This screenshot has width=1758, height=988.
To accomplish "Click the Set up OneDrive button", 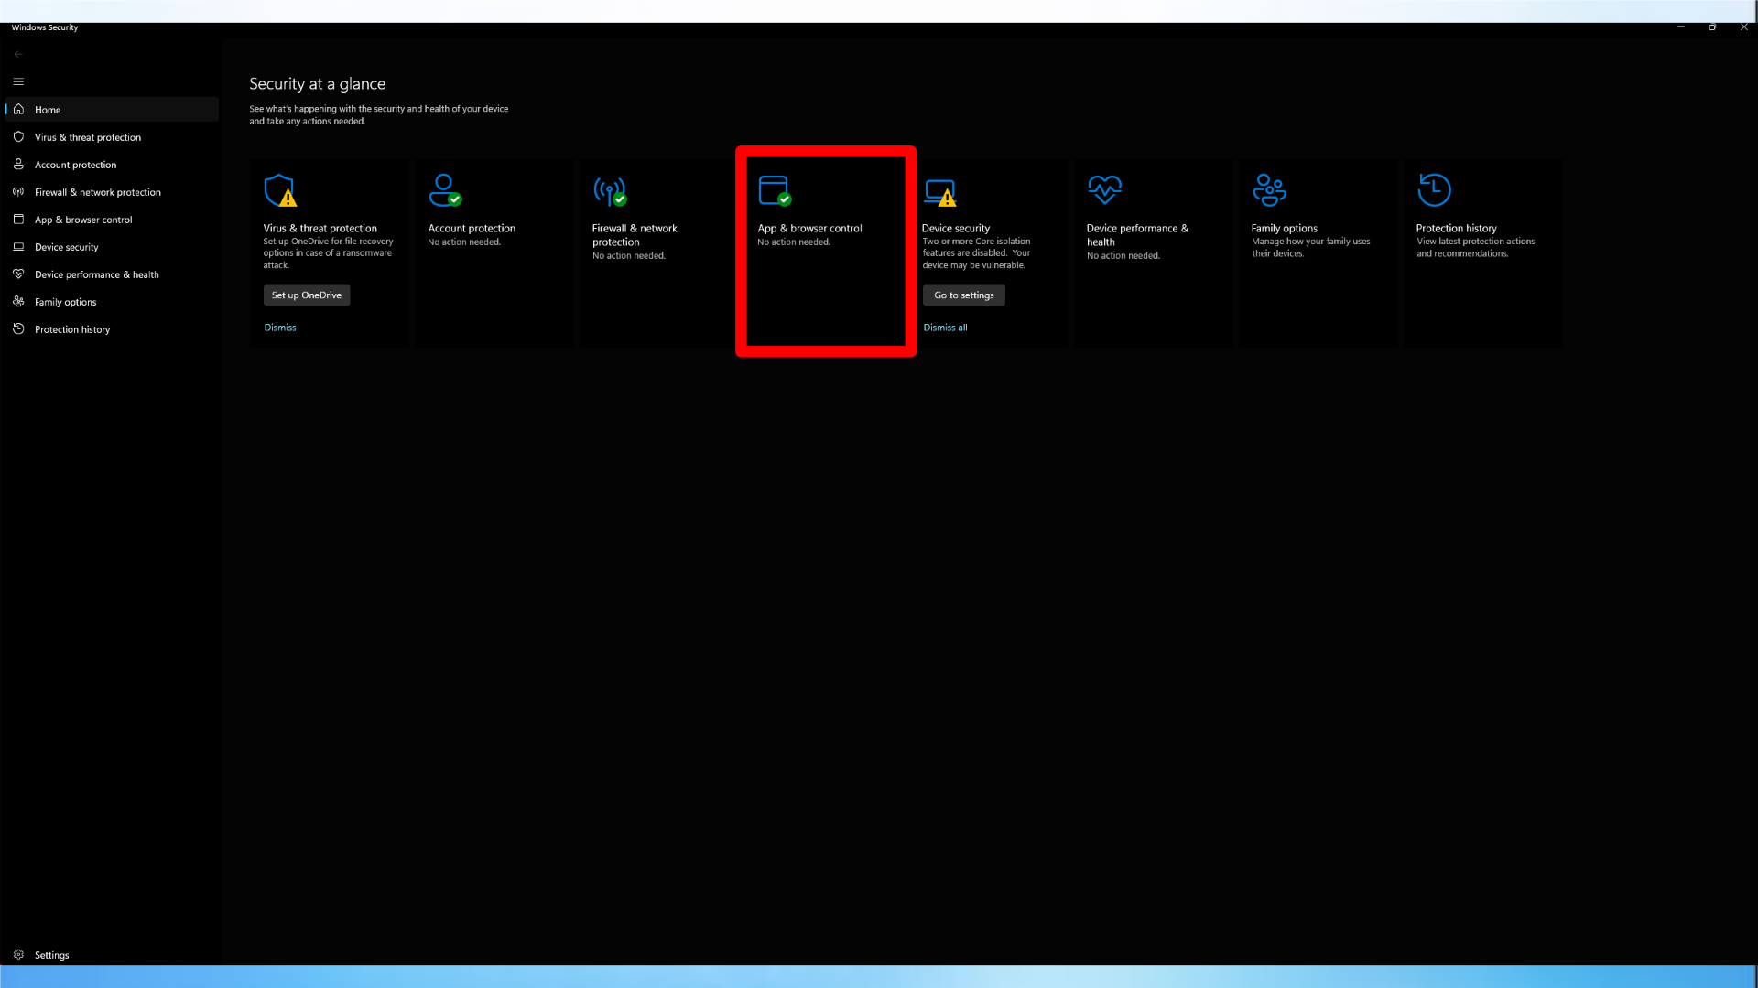I will point(306,295).
